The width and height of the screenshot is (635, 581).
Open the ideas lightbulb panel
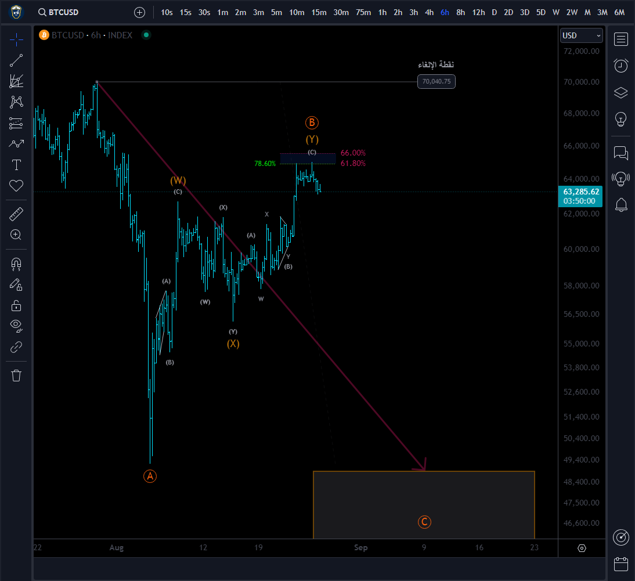click(x=621, y=120)
